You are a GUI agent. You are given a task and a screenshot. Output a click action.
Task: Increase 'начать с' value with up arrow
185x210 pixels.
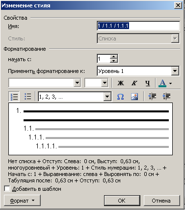click(114, 57)
